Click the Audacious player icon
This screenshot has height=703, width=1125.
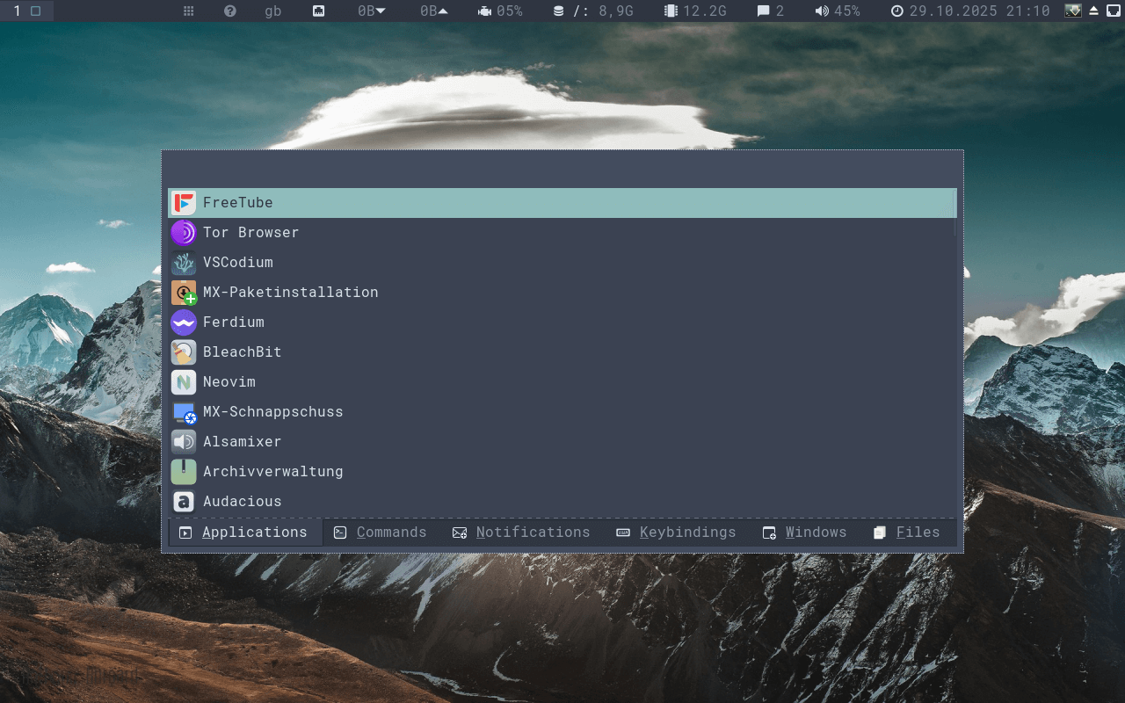184,501
